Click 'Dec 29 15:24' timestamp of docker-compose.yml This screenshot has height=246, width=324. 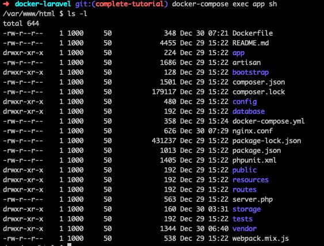click(x=204, y=121)
